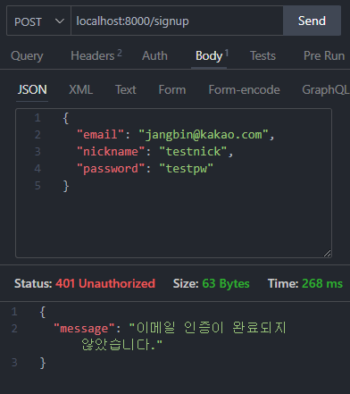Screen dimensions: 350x394
Task: Click line number 5 in body editor
Action: point(37,186)
